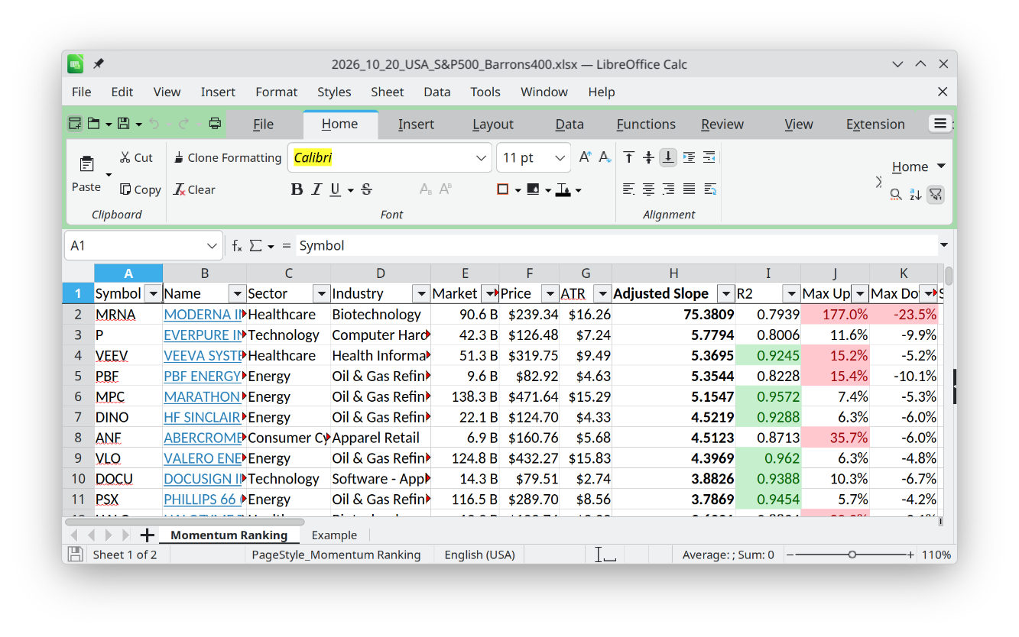Screen dimensions: 1019x637
Task: Toggle the AutoFilter funnel icon
Action: (x=935, y=195)
